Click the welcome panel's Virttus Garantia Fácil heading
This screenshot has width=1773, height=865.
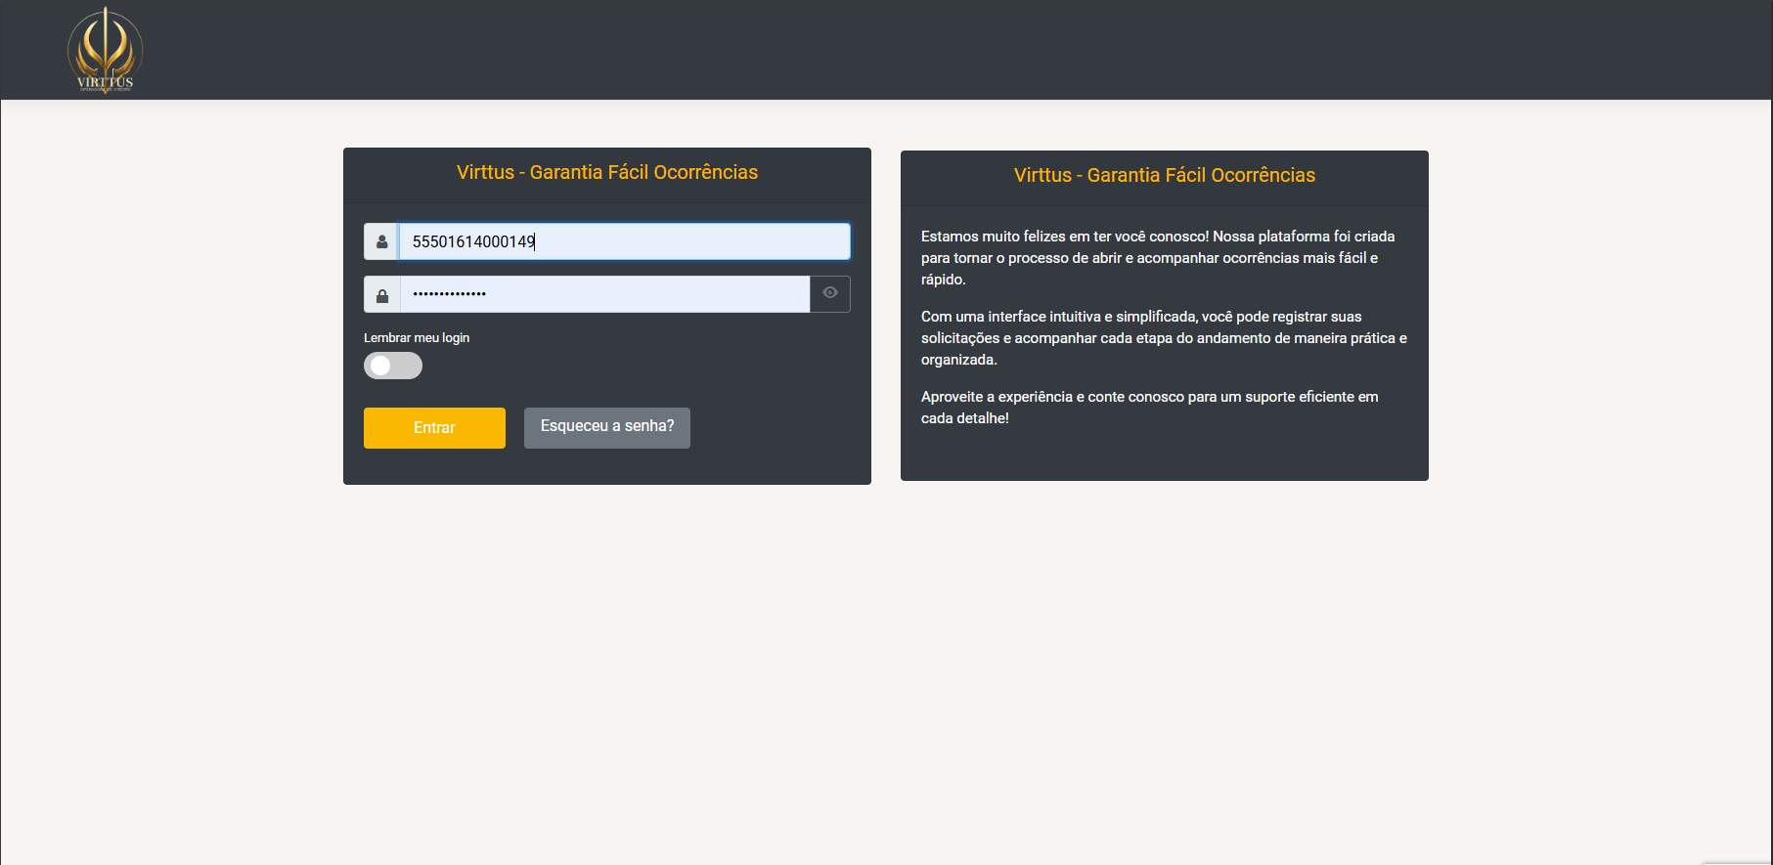pos(1164,176)
